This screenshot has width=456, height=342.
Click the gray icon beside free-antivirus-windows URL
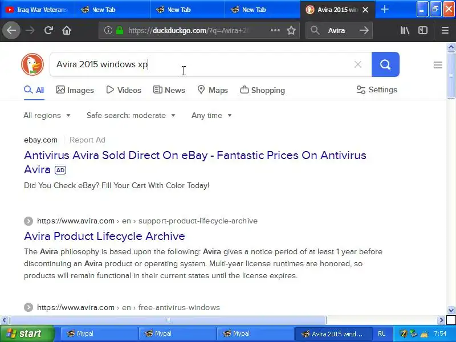click(x=28, y=307)
